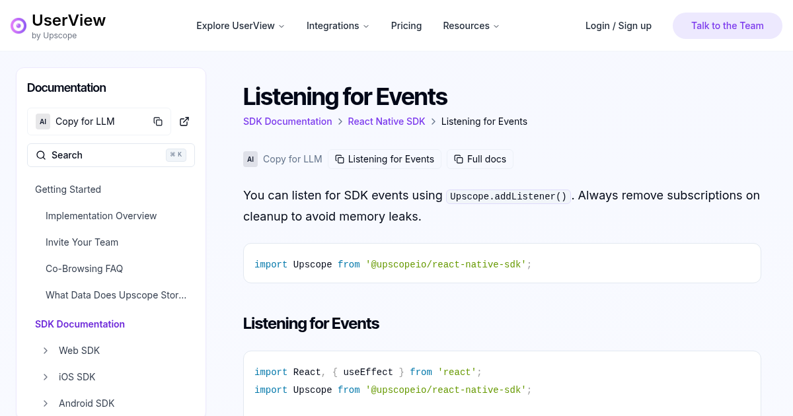Click the copy icon beside Copy for LLM in sidebar
Image resolution: width=793 pixels, height=416 pixels.
coord(158,121)
